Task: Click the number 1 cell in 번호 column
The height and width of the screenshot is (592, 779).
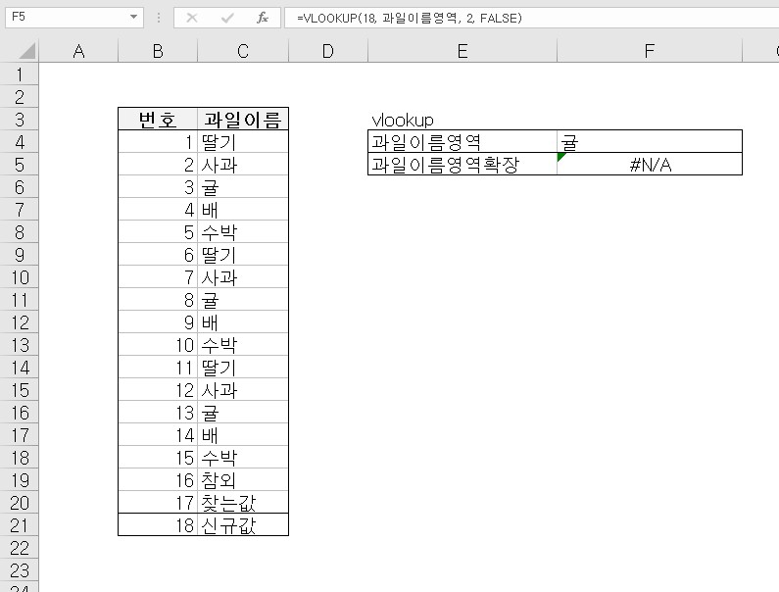Action: [158, 142]
